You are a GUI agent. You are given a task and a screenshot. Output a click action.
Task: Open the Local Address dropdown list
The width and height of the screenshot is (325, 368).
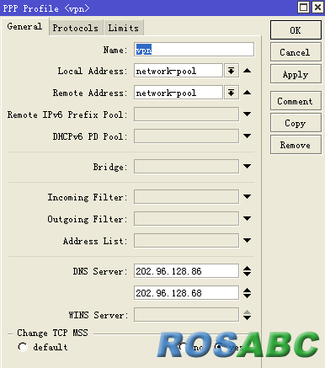click(x=232, y=71)
